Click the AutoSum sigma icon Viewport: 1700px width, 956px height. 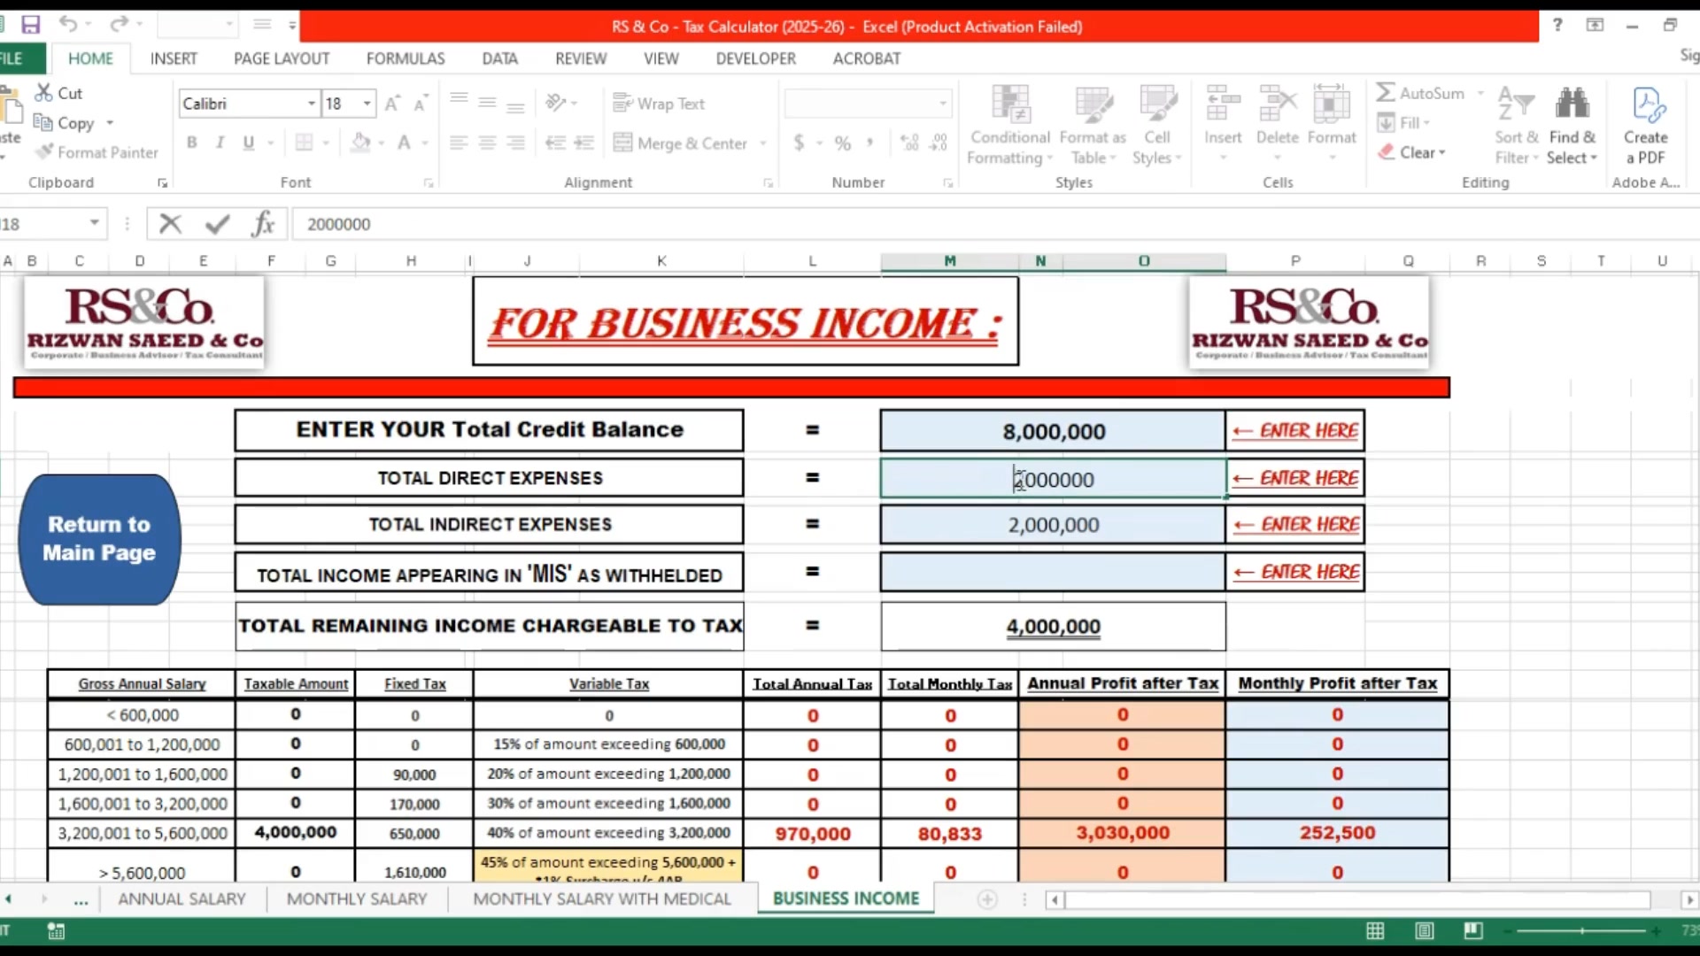[x=1386, y=92]
